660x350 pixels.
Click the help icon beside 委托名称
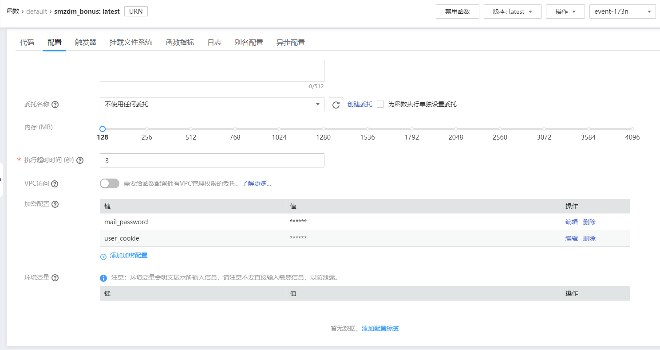[55, 105]
